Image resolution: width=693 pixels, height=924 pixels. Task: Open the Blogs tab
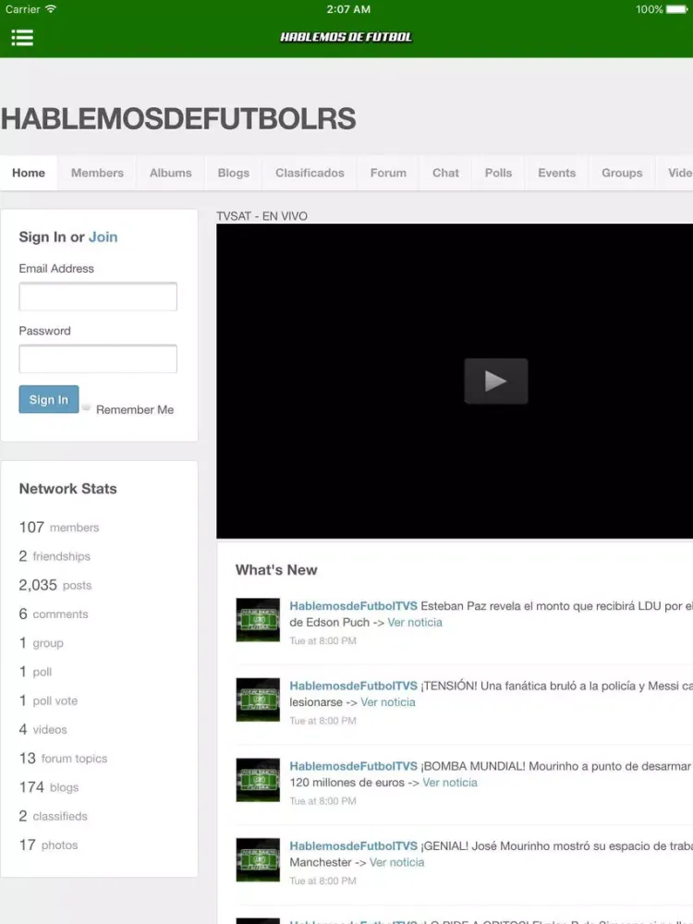(234, 173)
